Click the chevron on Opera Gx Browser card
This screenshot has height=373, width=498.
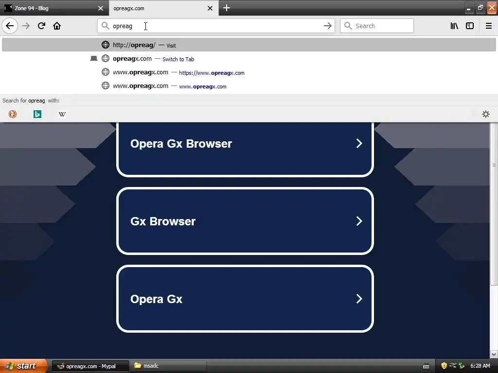click(359, 143)
